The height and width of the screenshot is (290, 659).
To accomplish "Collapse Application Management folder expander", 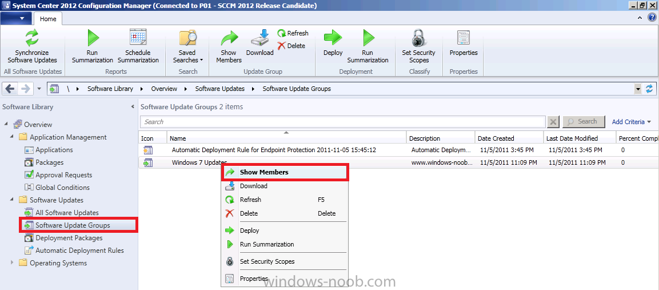I will 12,137.
